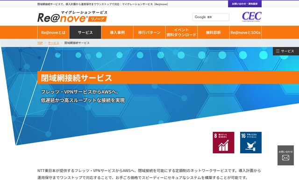
Task: Click the 閉域網接続サービス page heading
Action: coord(77,78)
